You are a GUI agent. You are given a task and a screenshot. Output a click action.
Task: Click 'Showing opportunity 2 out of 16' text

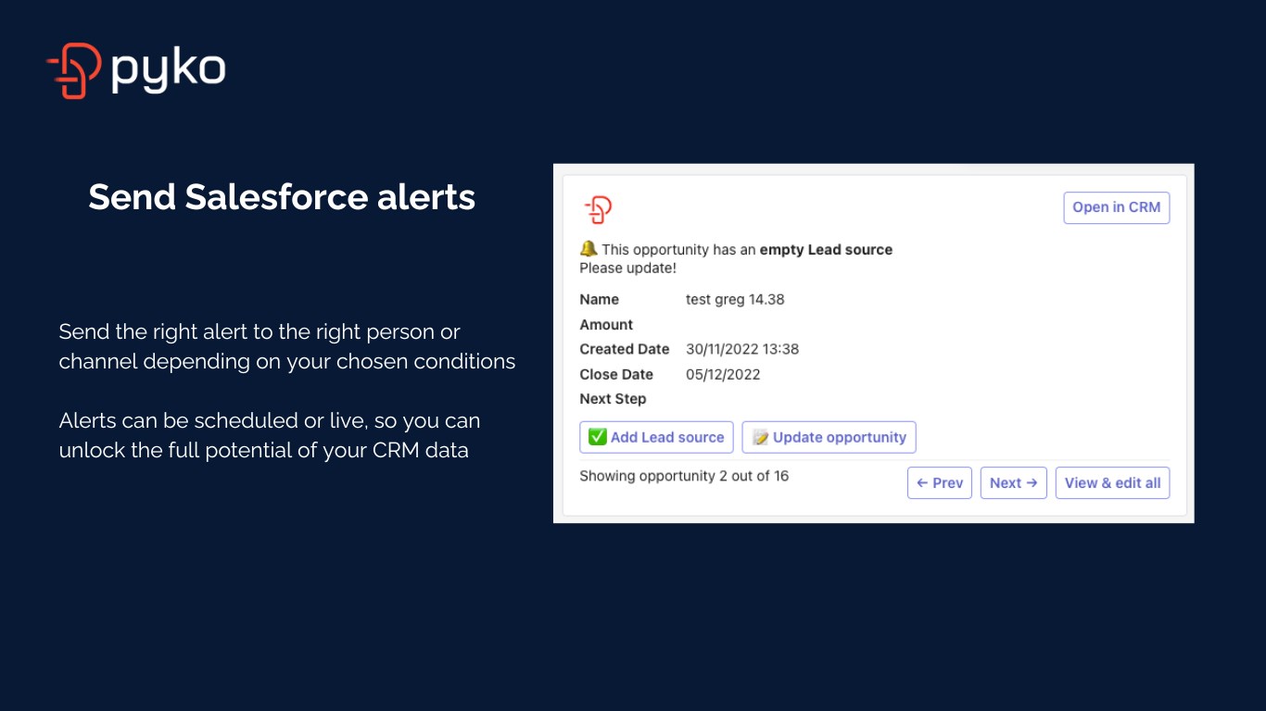coord(684,476)
